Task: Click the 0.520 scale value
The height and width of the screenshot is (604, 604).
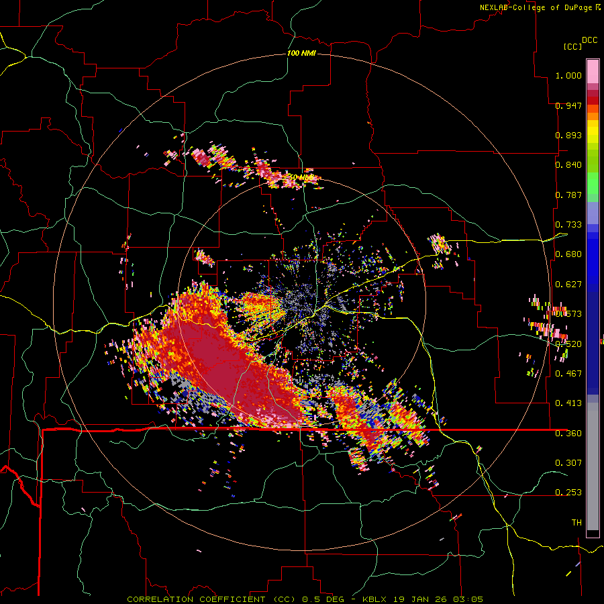Action: coord(568,344)
